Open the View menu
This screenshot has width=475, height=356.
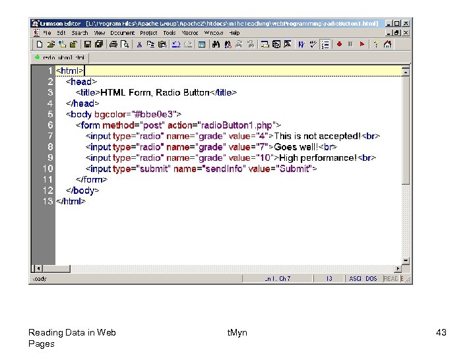click(x=99, y=33)
